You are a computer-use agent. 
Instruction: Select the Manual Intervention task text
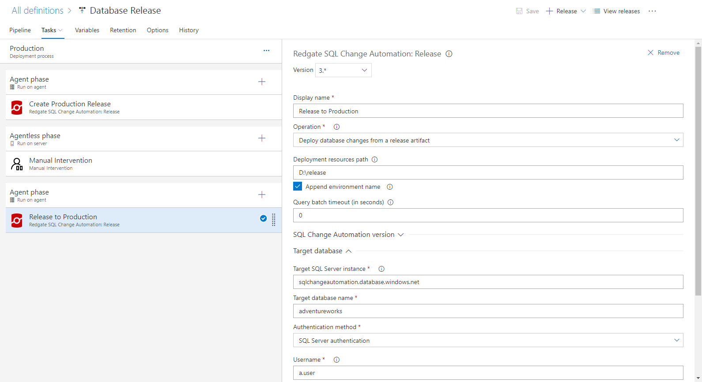(60, 160)
